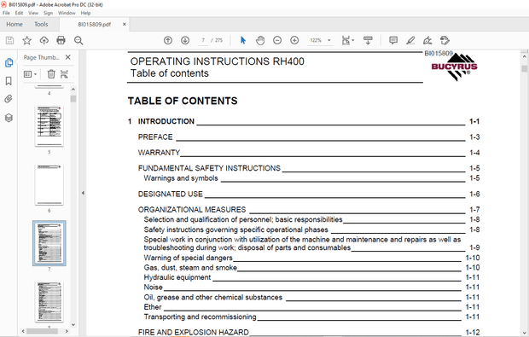The height and width of the screenshot is (337, 529).
Task: Select page 5 thumbnail
Action: [49, 125]
